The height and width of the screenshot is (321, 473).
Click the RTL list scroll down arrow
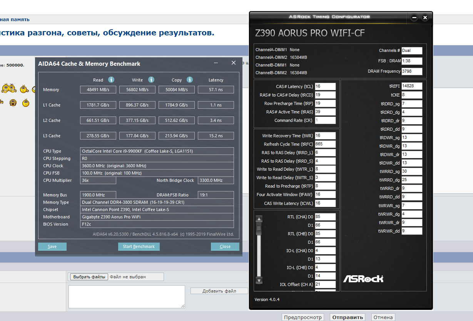pyautogui.click(x=259, y=281)
